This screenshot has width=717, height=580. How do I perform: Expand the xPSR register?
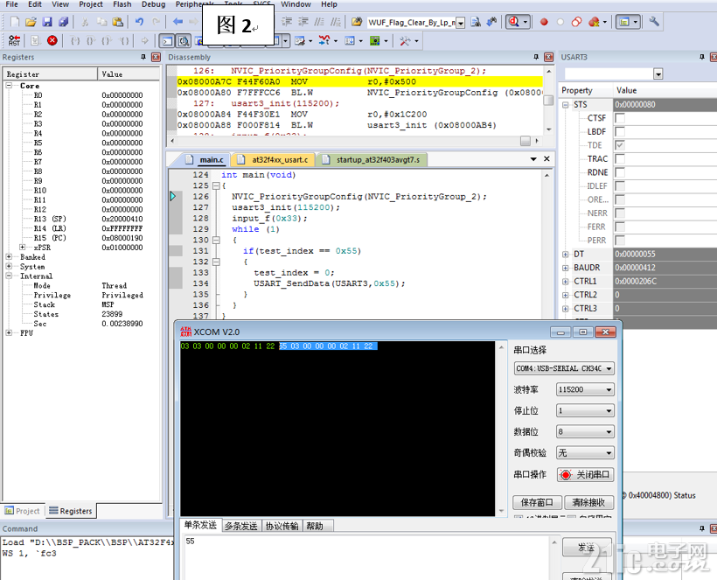tap(23, 247)
